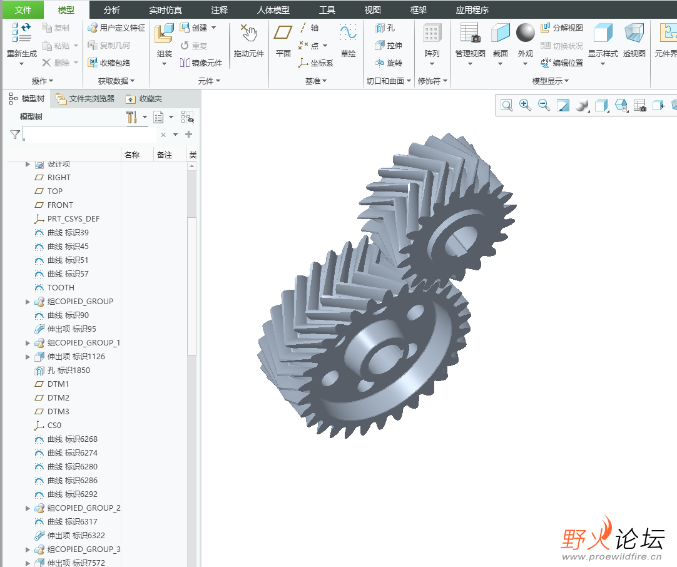Switch to the 分析 ribbon tab

pos(112,10)
